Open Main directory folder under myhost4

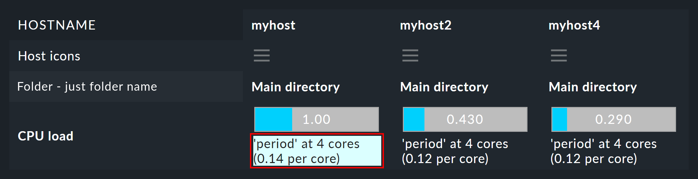[593, 87]
